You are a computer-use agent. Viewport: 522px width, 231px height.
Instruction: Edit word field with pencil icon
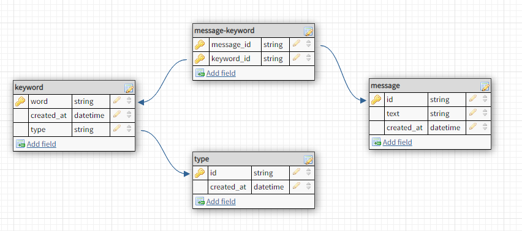click(x=117, y=100)
